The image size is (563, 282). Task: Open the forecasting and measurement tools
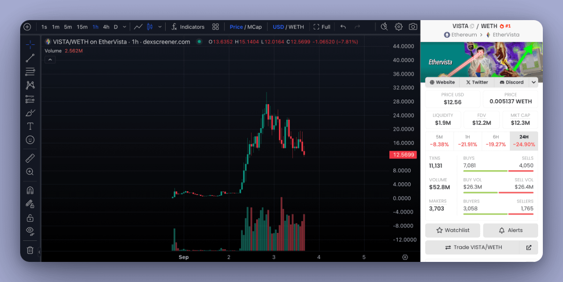click(x=30, y=99)
